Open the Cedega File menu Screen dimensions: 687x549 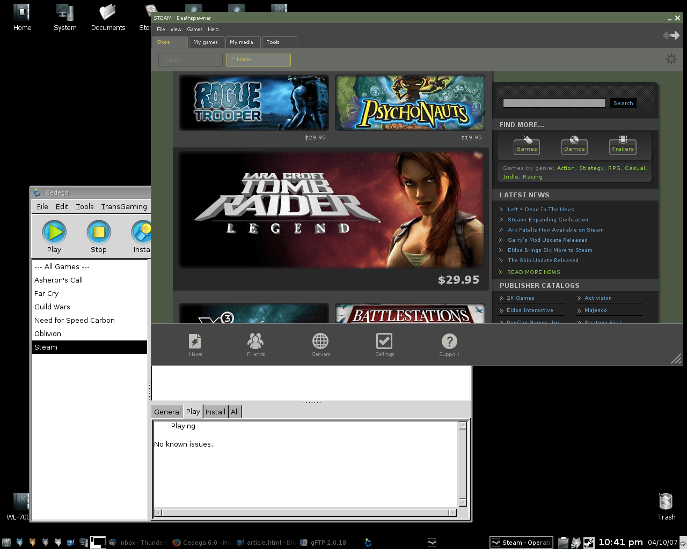pos(42,206)
